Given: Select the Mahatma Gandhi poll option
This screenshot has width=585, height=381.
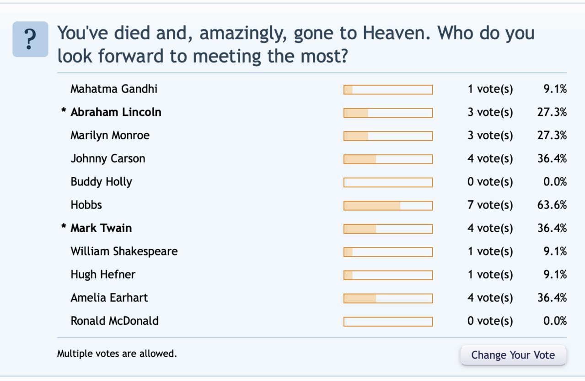Looking at the screenshot, I should [114, 89].
